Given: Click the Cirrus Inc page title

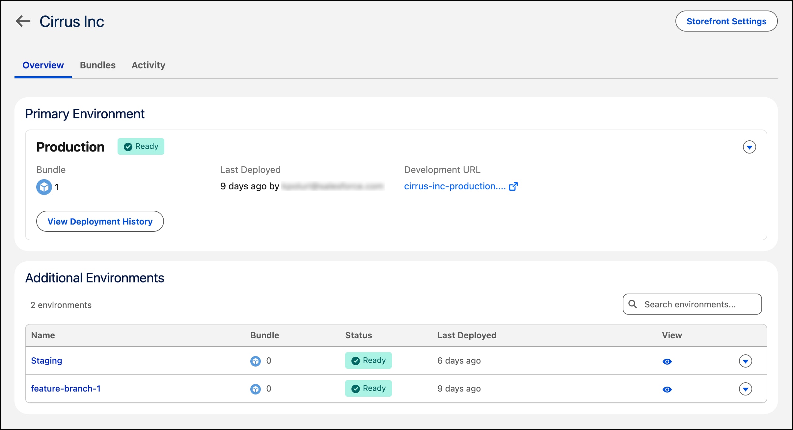Looking at the screenshot, I should pyautogui.click(x=72, y=22).
